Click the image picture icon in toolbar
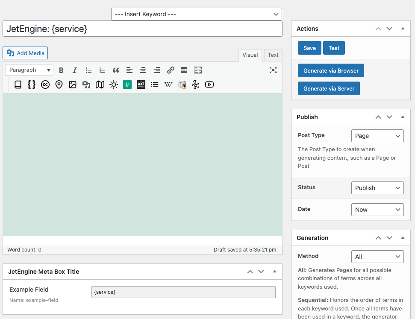This screenshot has width=415, height=319. click(73, 85)
